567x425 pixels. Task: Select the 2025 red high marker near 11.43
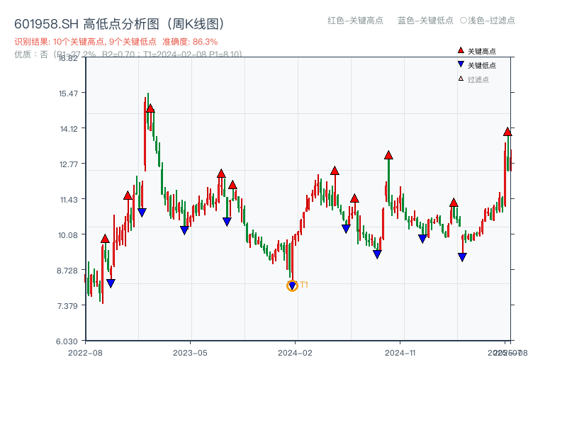coord(454,203)
